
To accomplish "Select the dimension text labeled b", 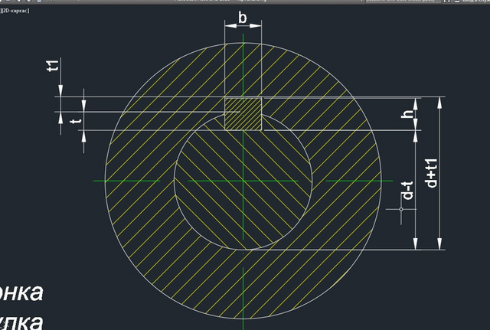I will pyautogui.click(x=243, y=18).
